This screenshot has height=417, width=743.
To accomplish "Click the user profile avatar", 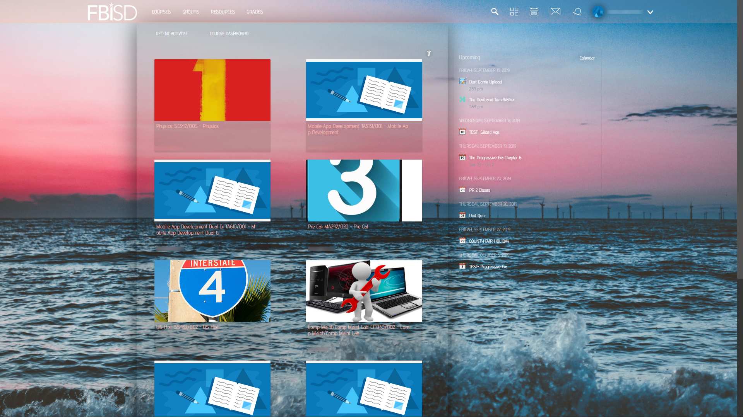I will [598, 12].
